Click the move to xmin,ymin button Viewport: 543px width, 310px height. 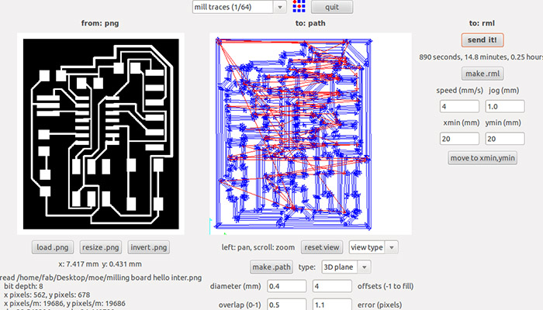pos(482,158)
